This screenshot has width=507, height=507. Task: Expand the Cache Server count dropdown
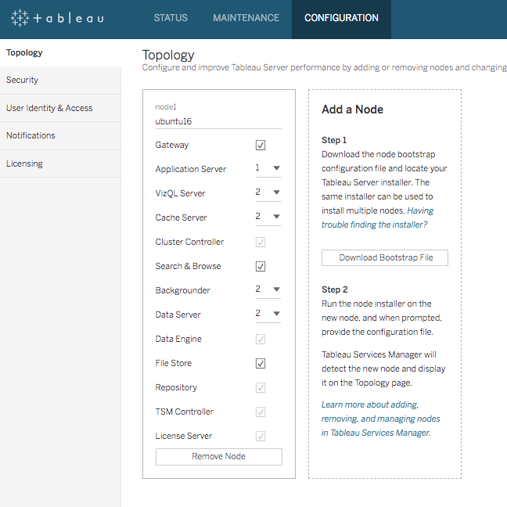pos(268,217)
